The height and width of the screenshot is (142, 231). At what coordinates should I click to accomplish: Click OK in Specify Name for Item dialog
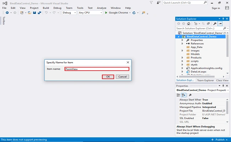(108, 77)
